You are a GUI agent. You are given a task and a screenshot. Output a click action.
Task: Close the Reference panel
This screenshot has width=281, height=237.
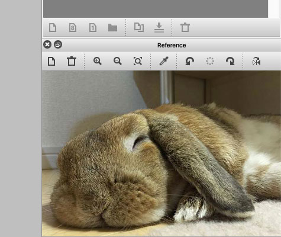tap(47, 44)
